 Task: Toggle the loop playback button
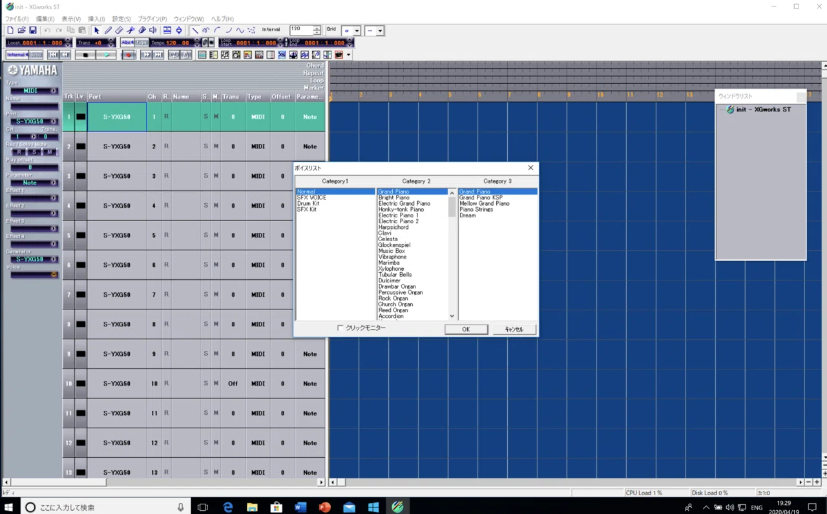174,55
